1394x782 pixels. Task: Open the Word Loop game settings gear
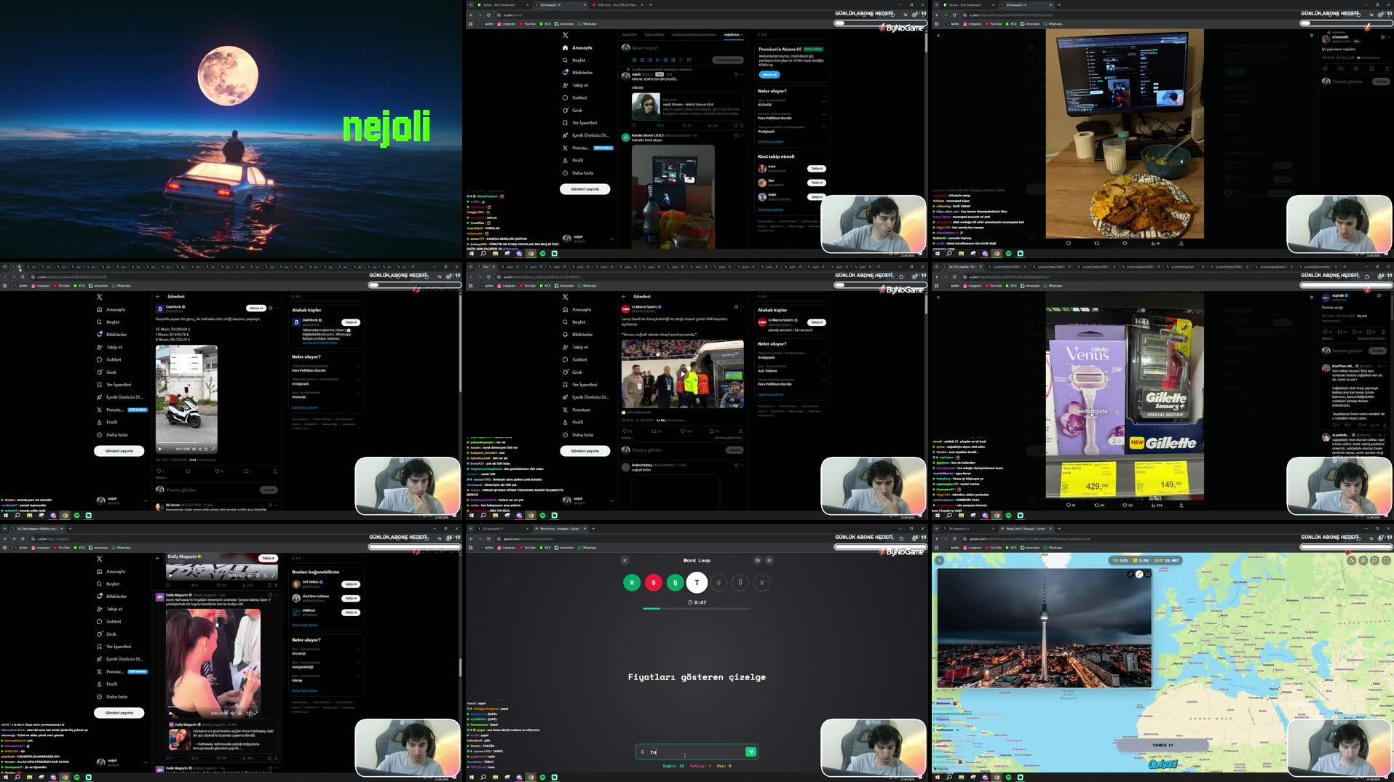[769, 560]
